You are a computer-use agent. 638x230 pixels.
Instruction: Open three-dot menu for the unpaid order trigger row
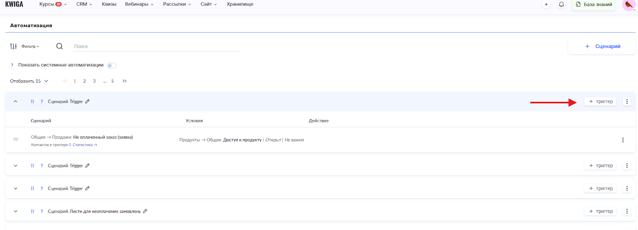[x=623, y=140]
